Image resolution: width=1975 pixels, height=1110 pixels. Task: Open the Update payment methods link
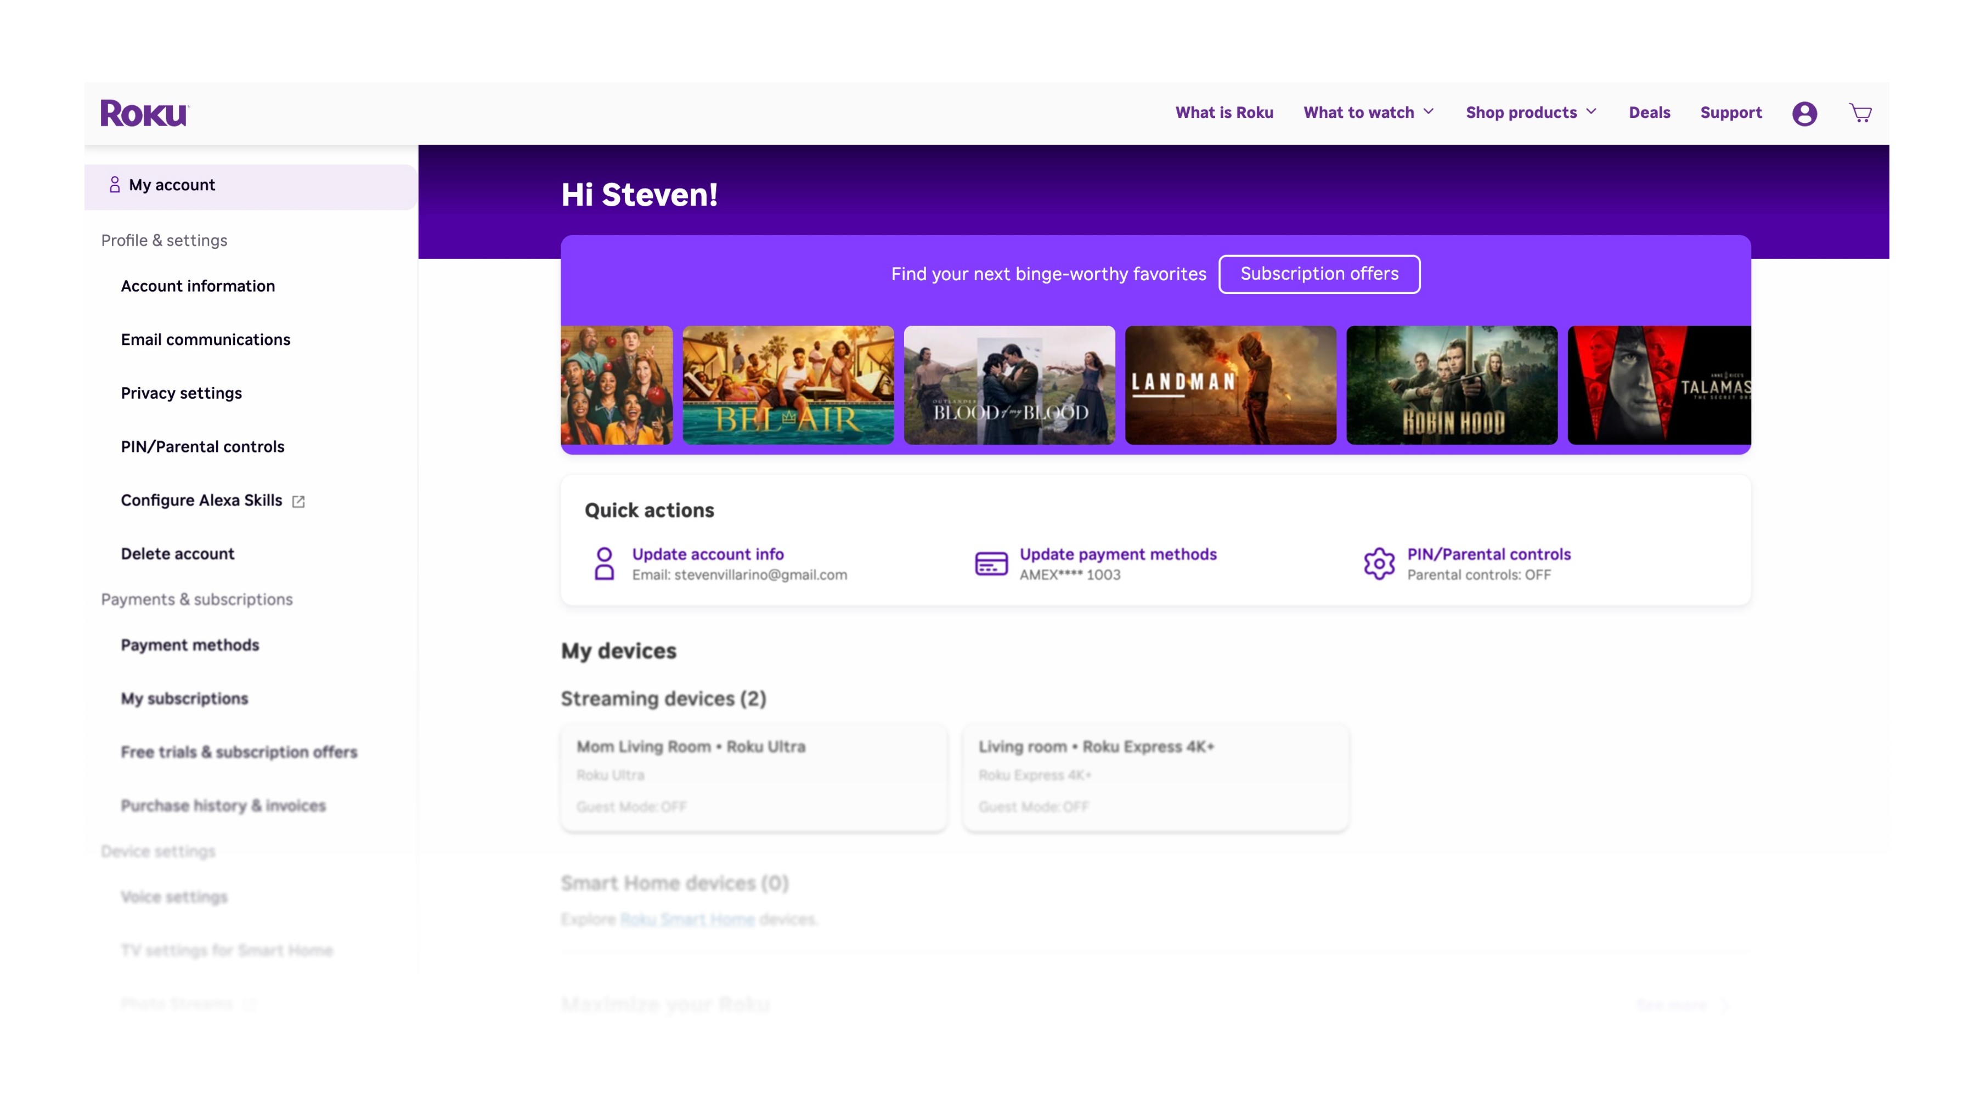(1118, 553)
